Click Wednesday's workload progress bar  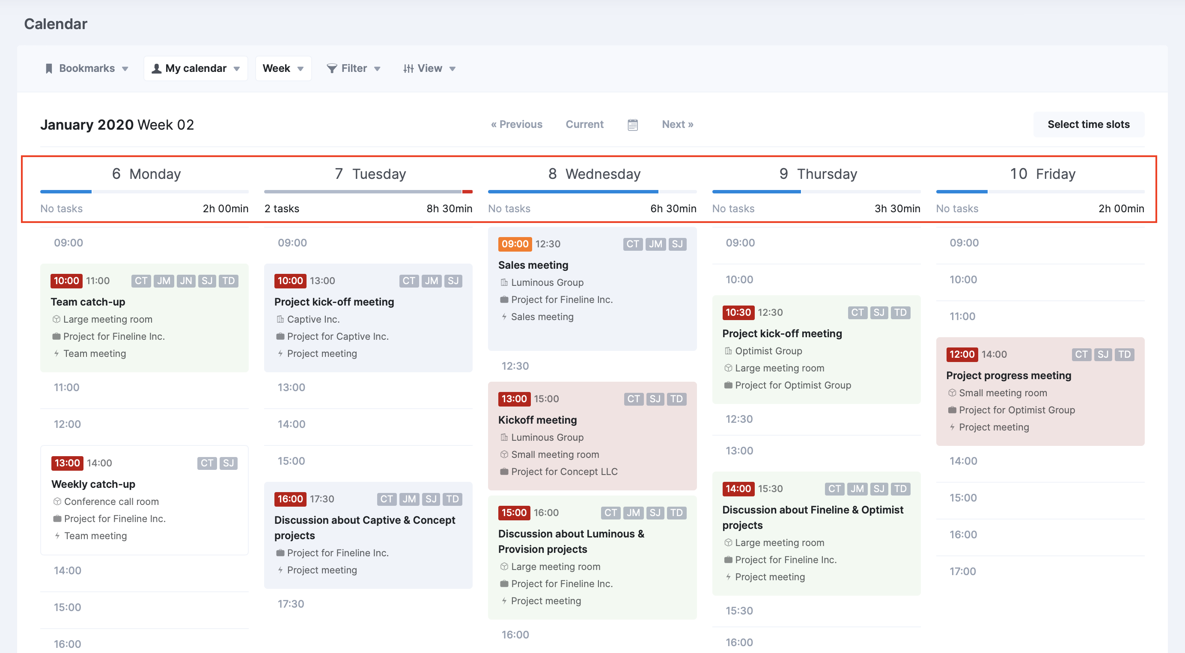(592, 191)
